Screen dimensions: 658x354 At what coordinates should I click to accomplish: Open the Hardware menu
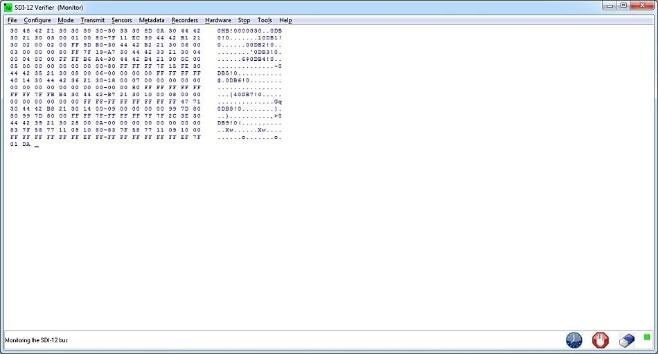coord(217,20)
